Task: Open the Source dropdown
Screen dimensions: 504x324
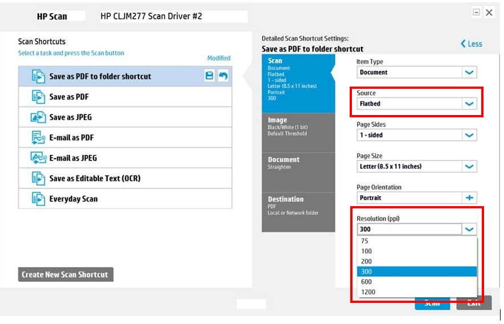Action: [469, 104]
